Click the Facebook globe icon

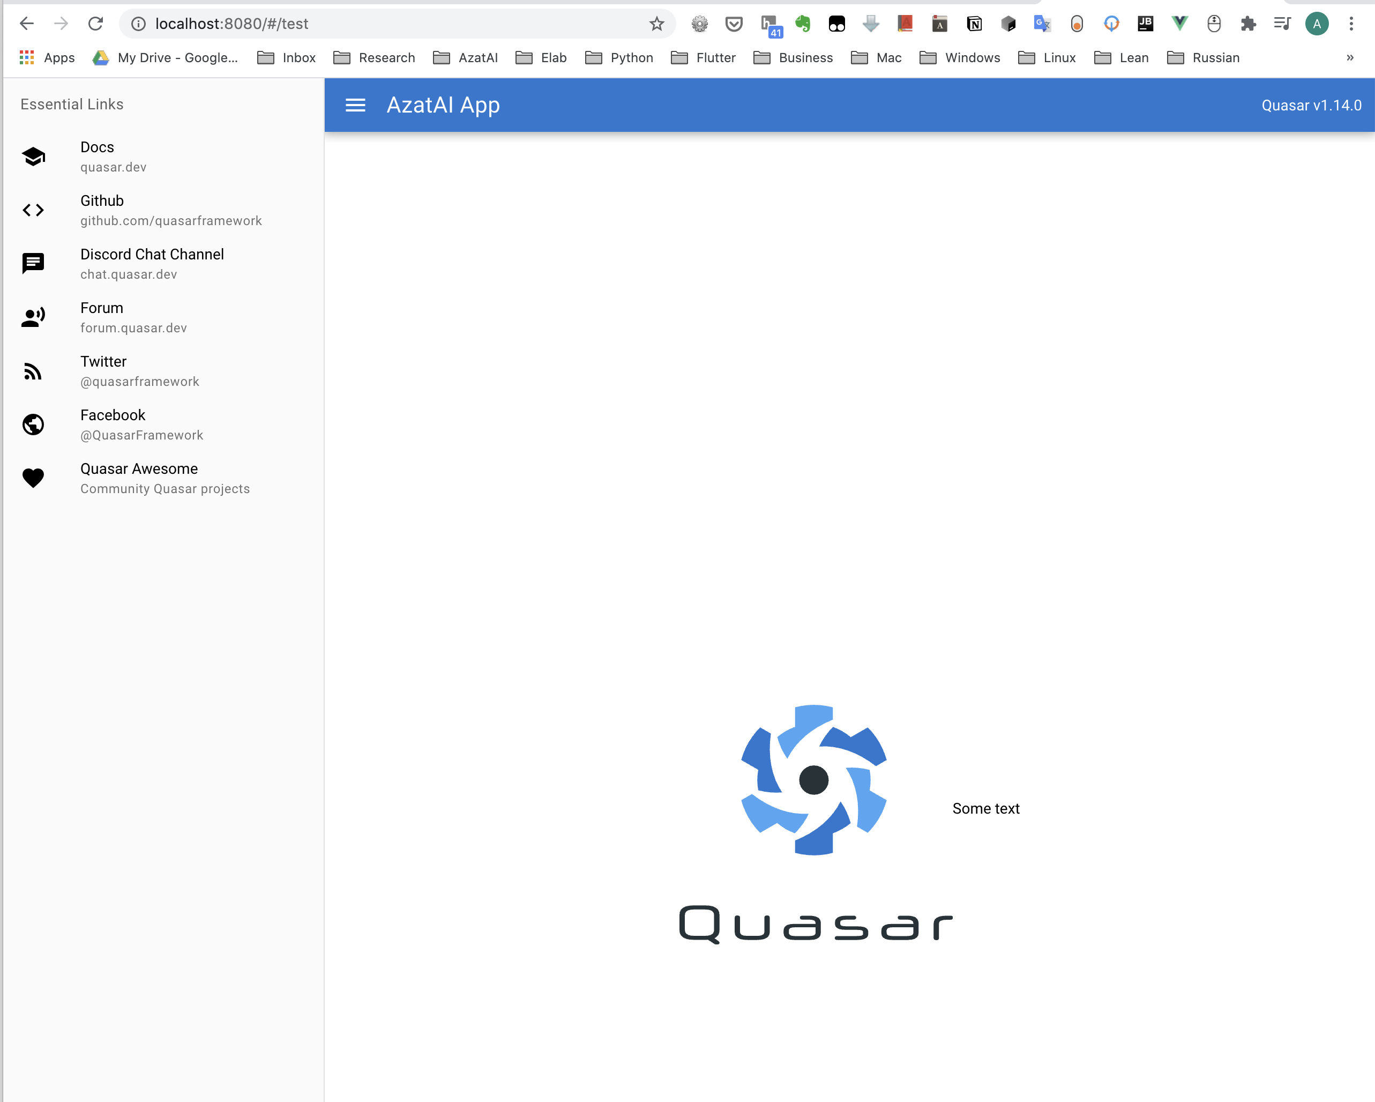click(33, 425)
